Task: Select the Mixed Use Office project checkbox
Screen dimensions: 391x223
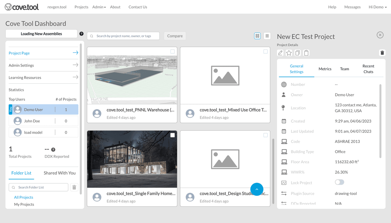Action: 266,51
